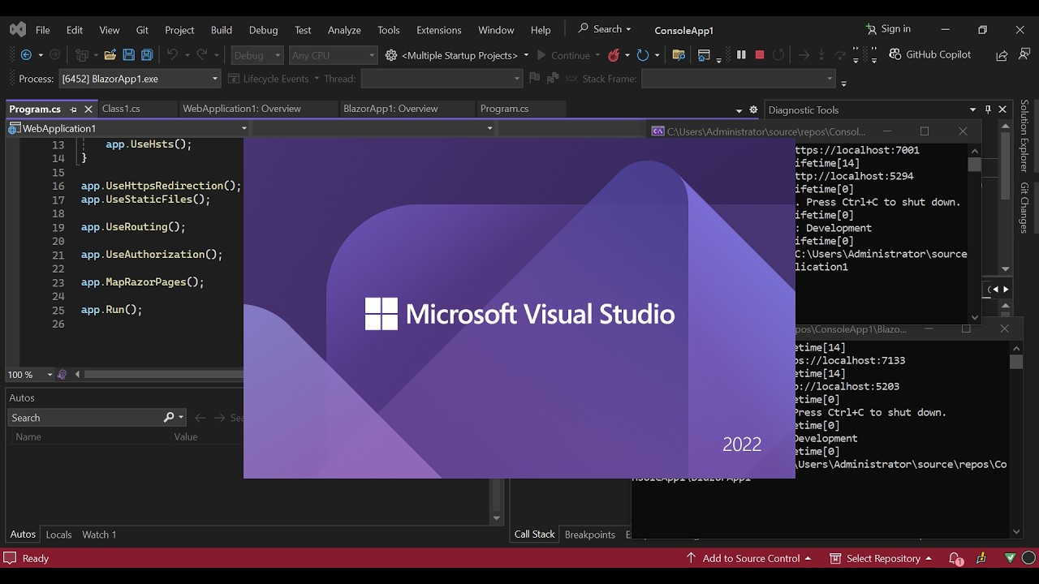
Task: Switch to the Watch 1 tab
Action: tap(99, 535)
